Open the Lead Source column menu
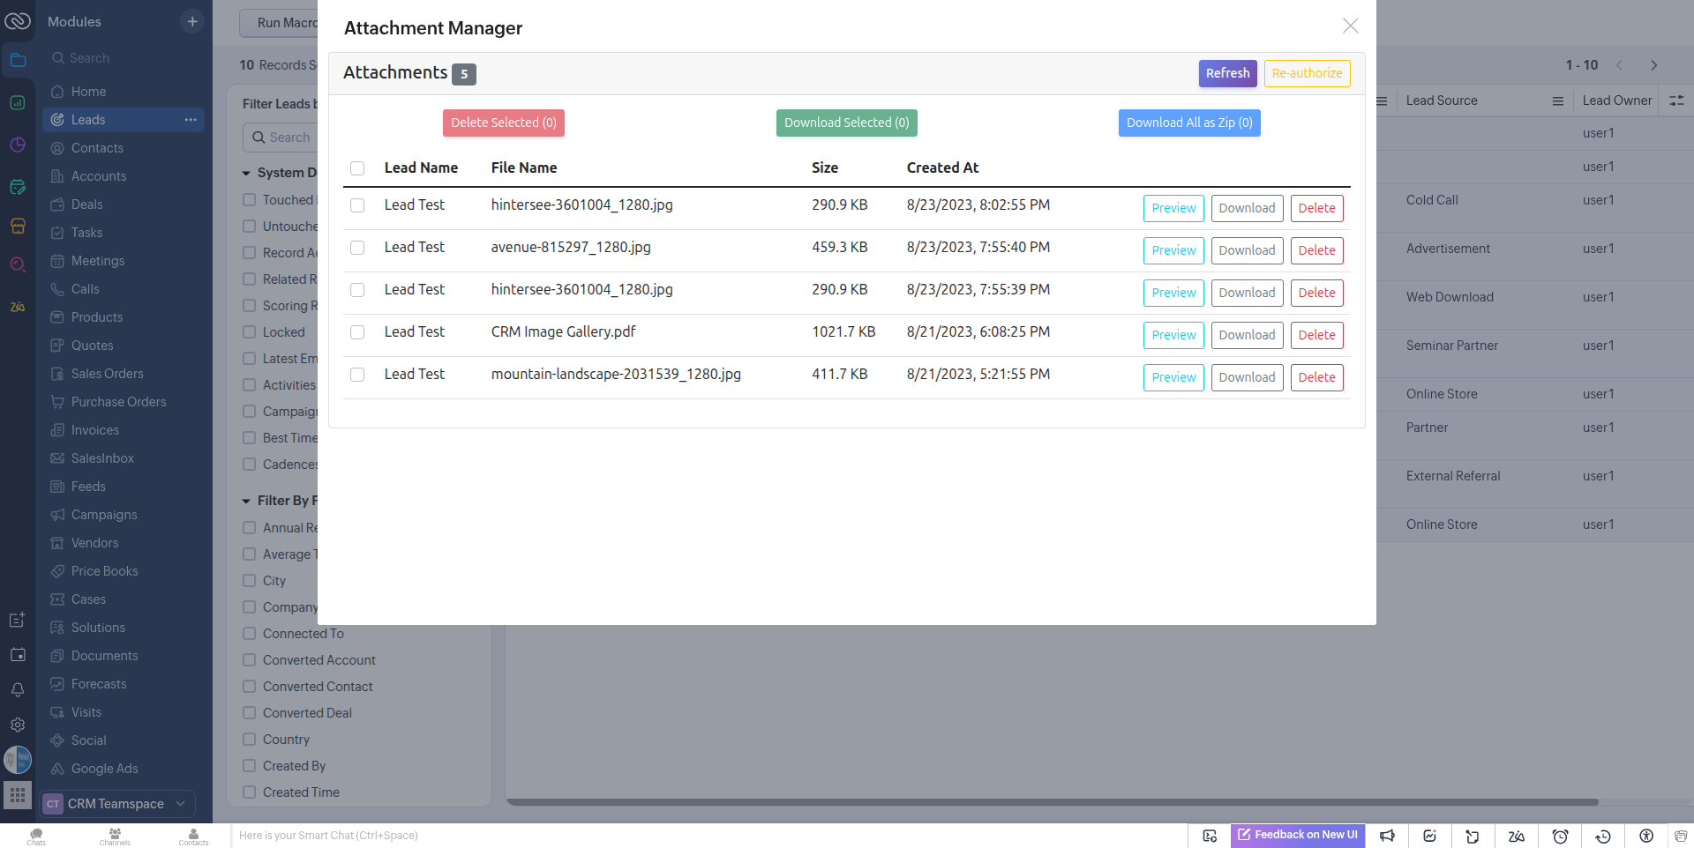1694x848 pixels. pyautogui.click(x=1557, y=101)
